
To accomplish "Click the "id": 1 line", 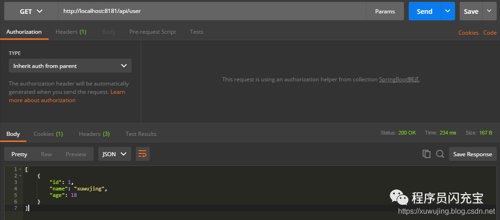I will coord(62,182).
